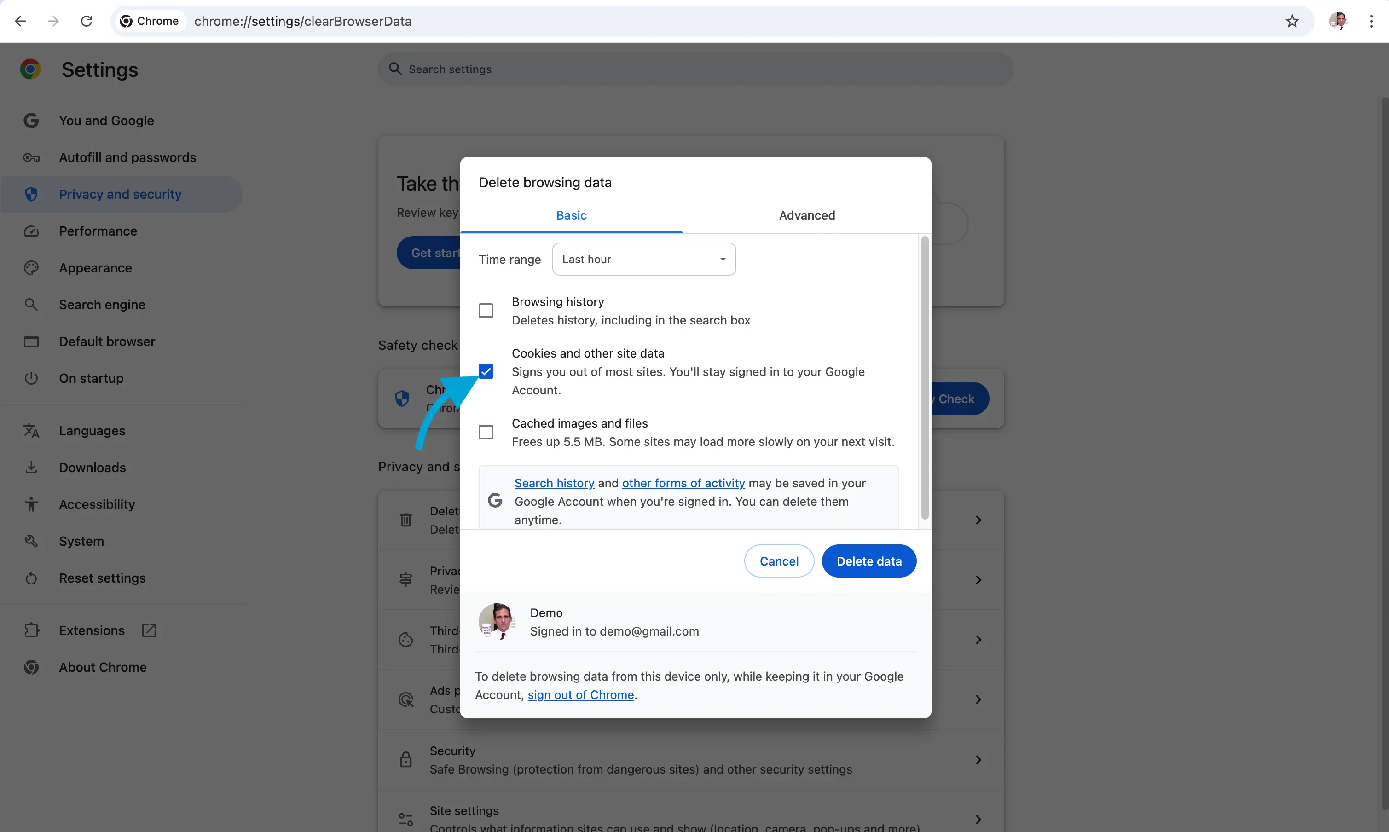Bookmark this page with the star icon
This screenshot has width=1389, height=832.
tap(1292, 21)
